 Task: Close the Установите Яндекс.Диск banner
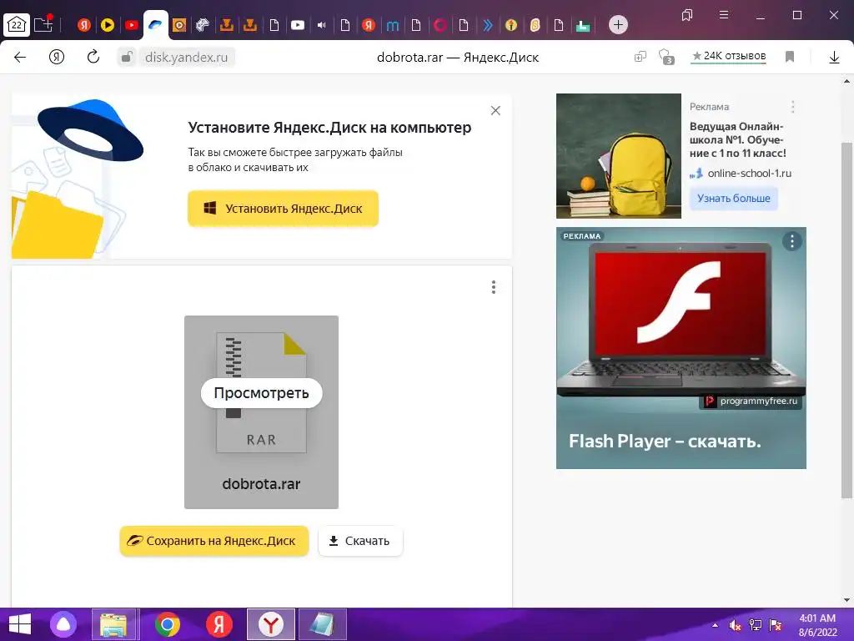pos(495,111)
